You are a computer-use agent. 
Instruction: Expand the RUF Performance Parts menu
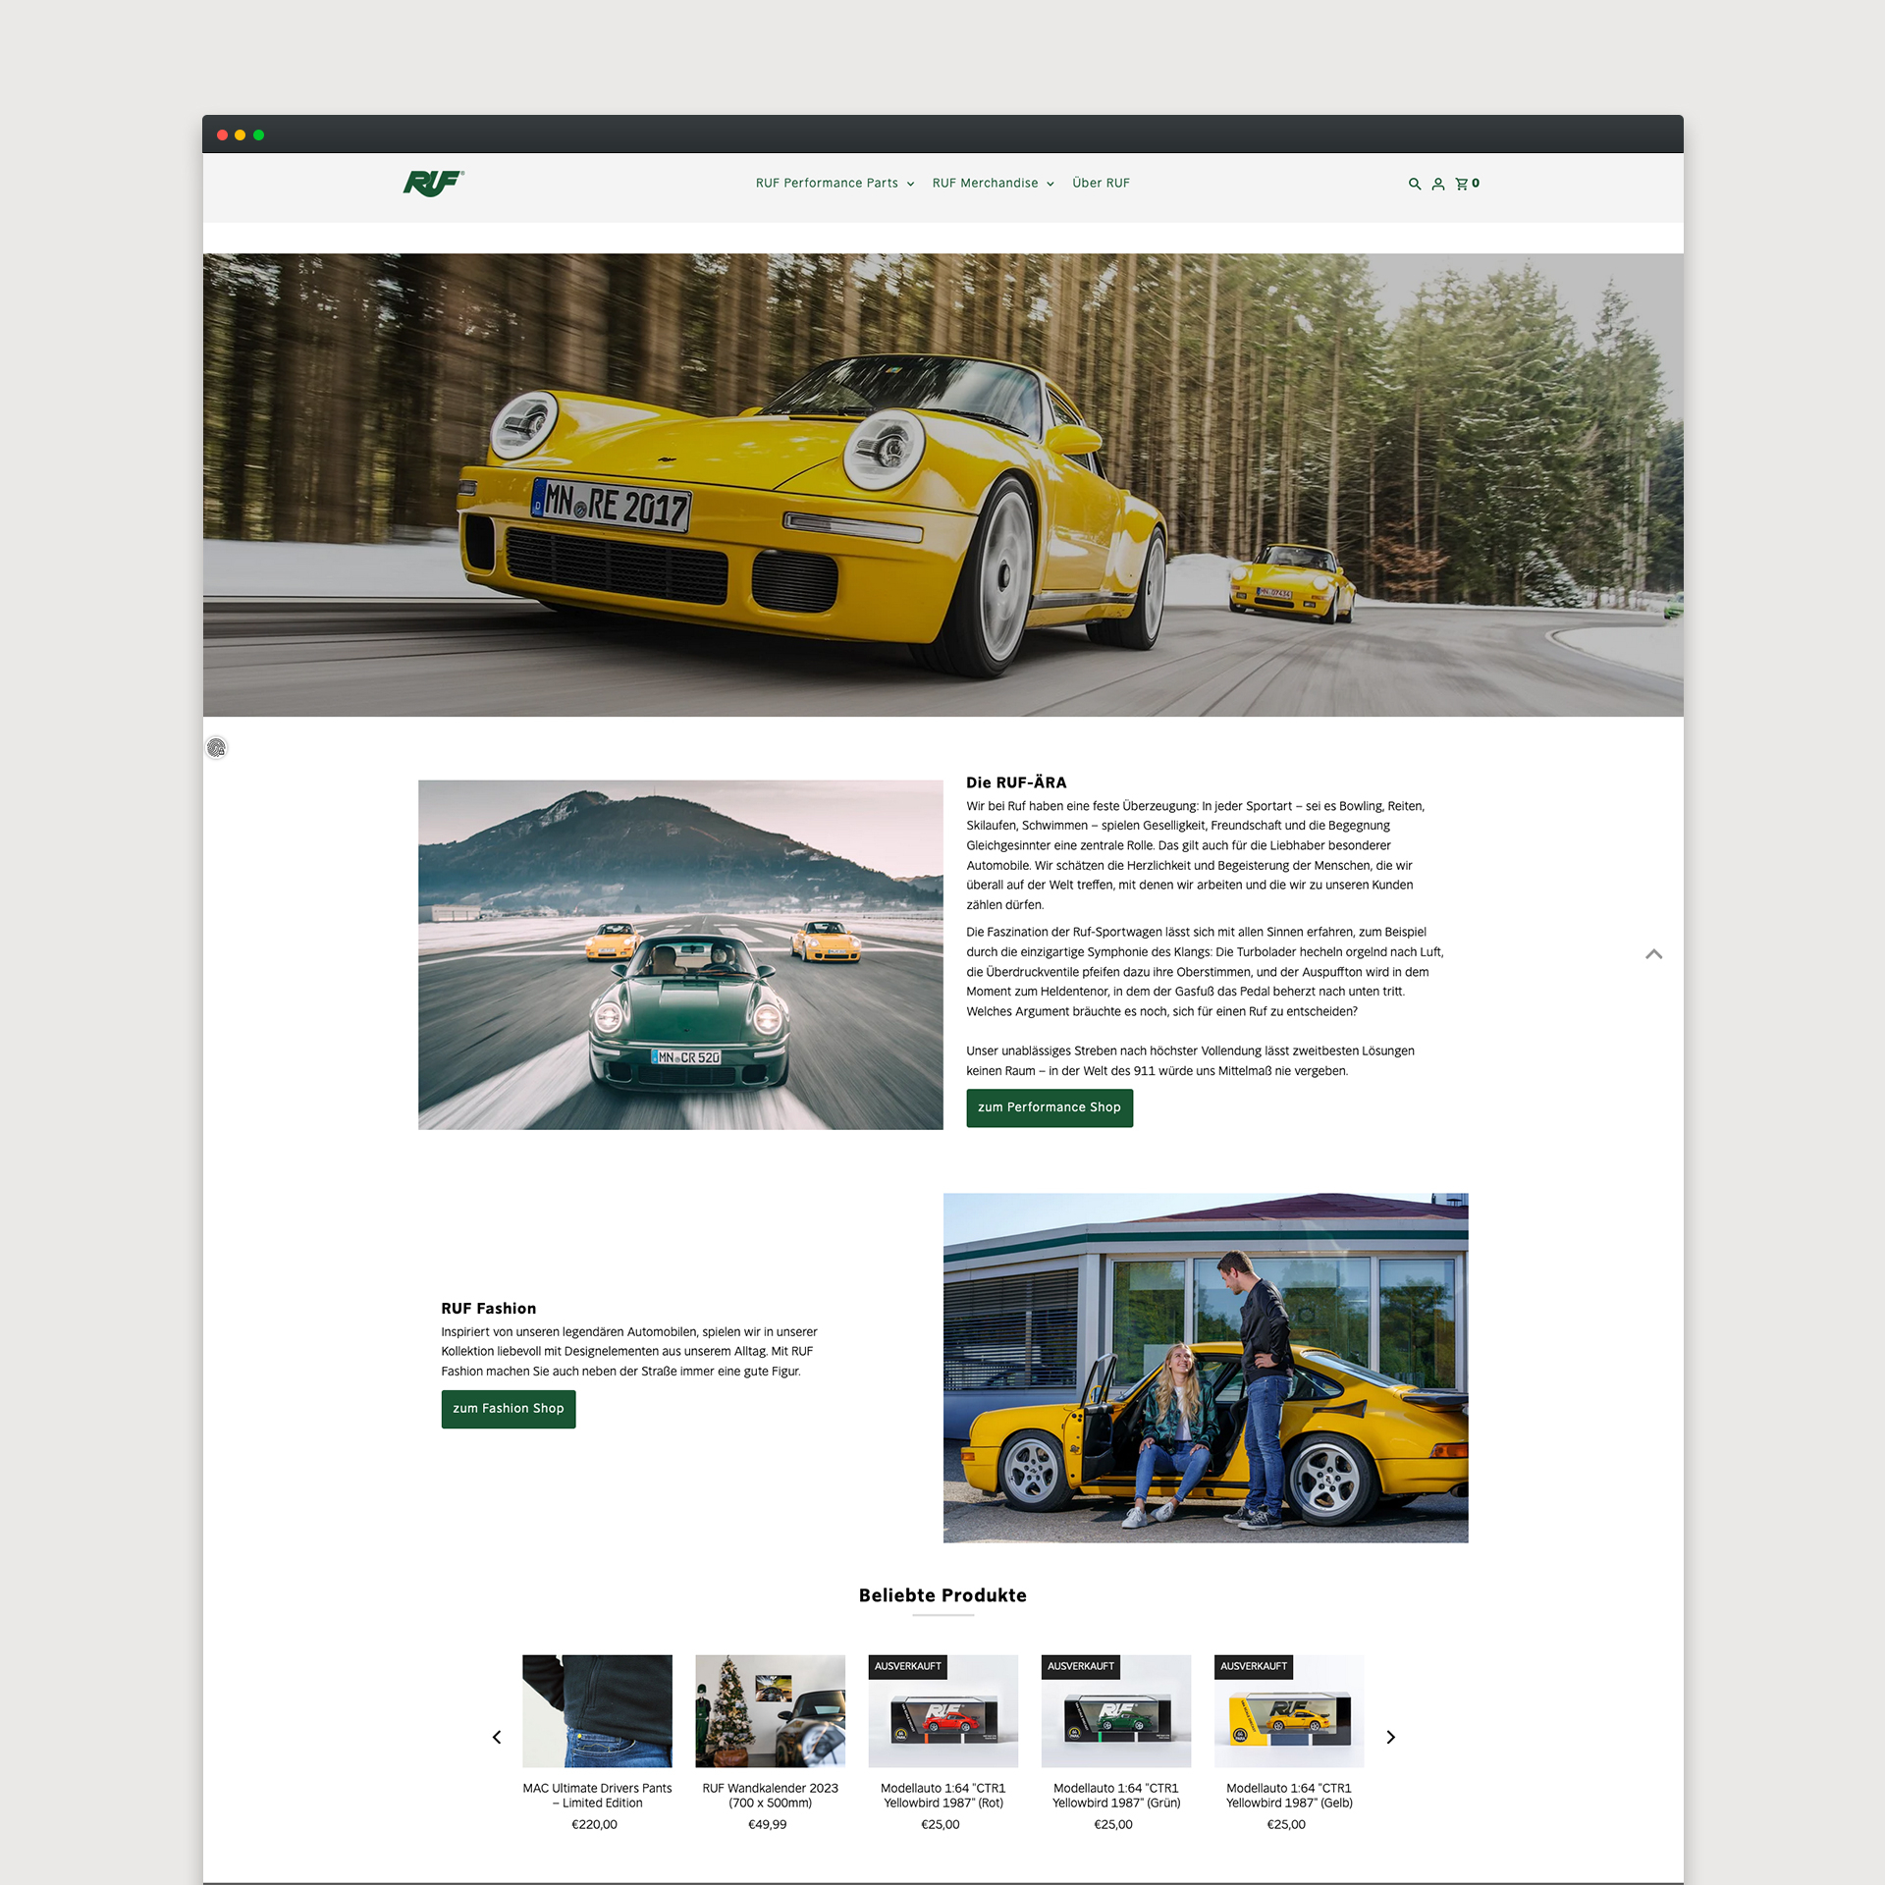[x=835, y=184]
